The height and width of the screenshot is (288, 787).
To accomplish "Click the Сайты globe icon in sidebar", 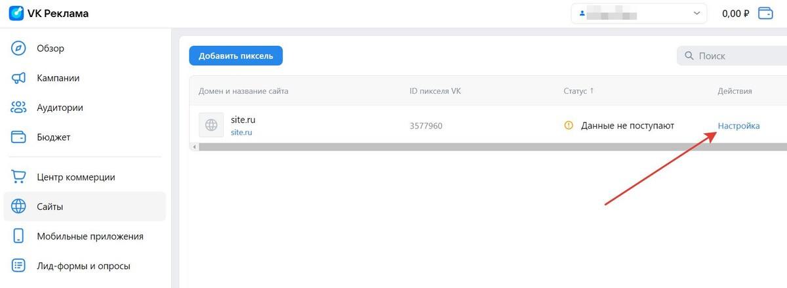I will pyautogui.click(x=19, y=207).
